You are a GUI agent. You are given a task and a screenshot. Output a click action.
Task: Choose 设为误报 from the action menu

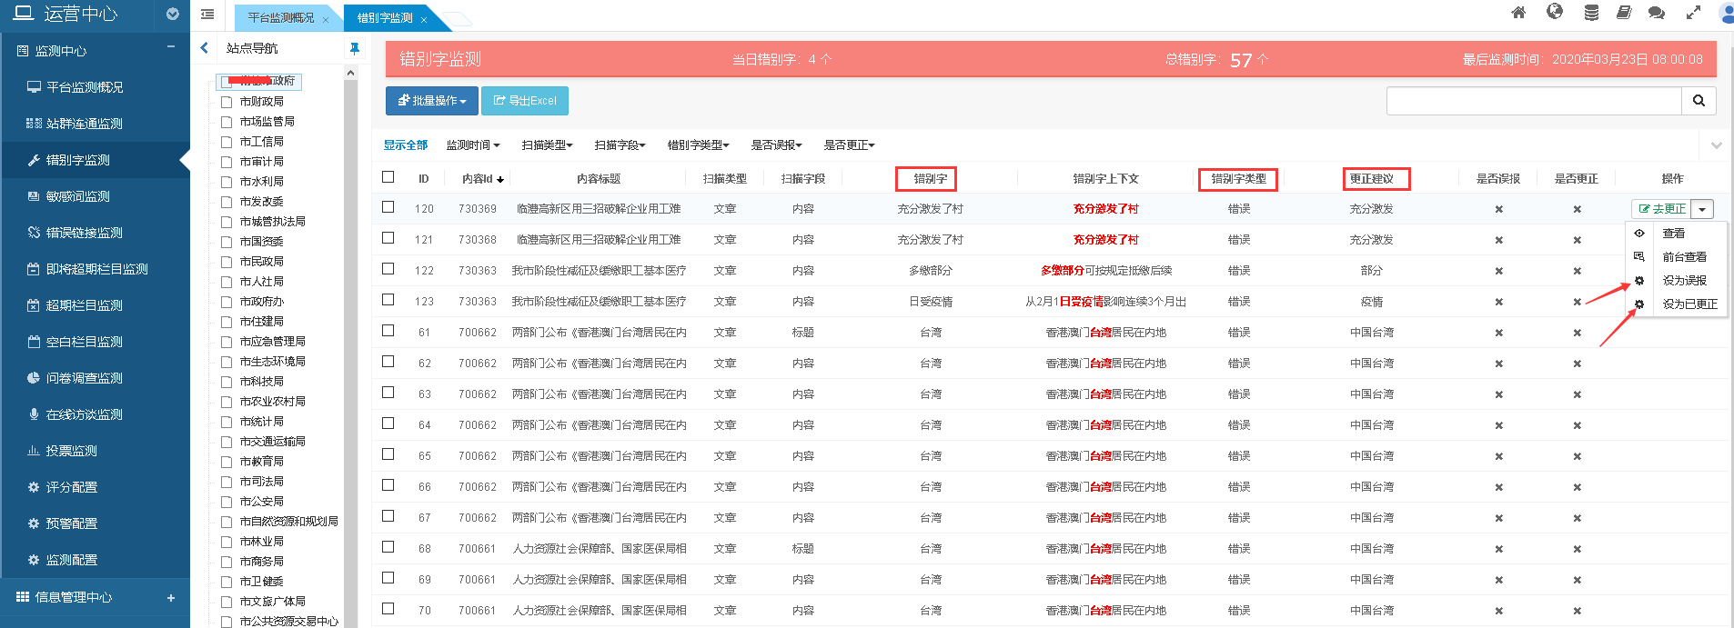point(1684,281)
